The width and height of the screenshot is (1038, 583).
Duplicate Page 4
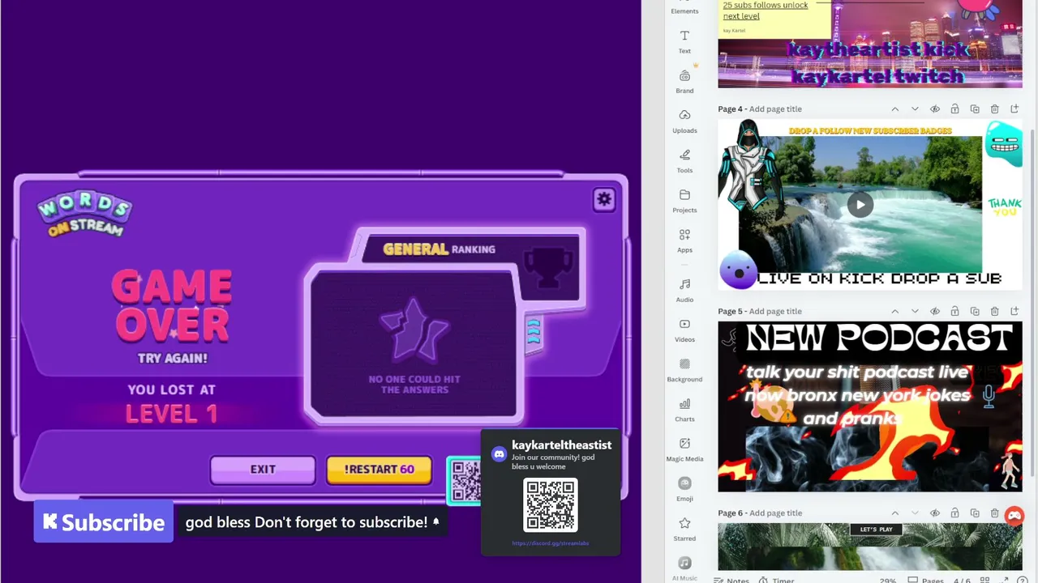975,109
